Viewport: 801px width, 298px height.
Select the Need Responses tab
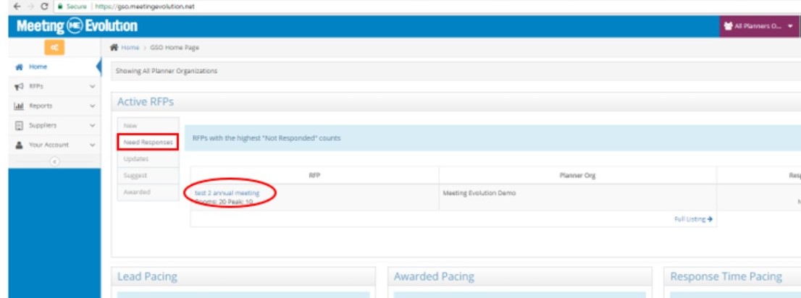[x=148, y=142]
